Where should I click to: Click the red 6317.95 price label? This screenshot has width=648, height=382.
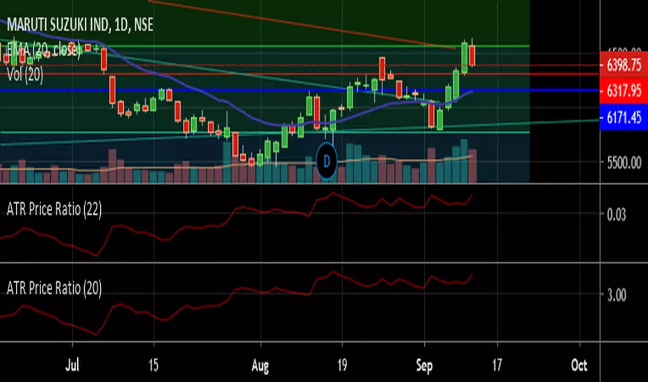[624, 90]
